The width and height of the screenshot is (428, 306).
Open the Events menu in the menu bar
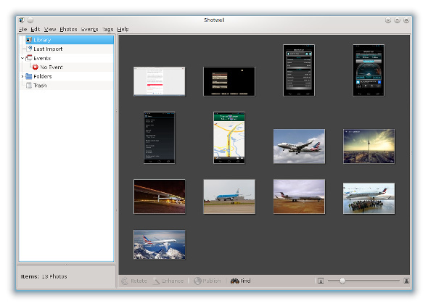89,29
